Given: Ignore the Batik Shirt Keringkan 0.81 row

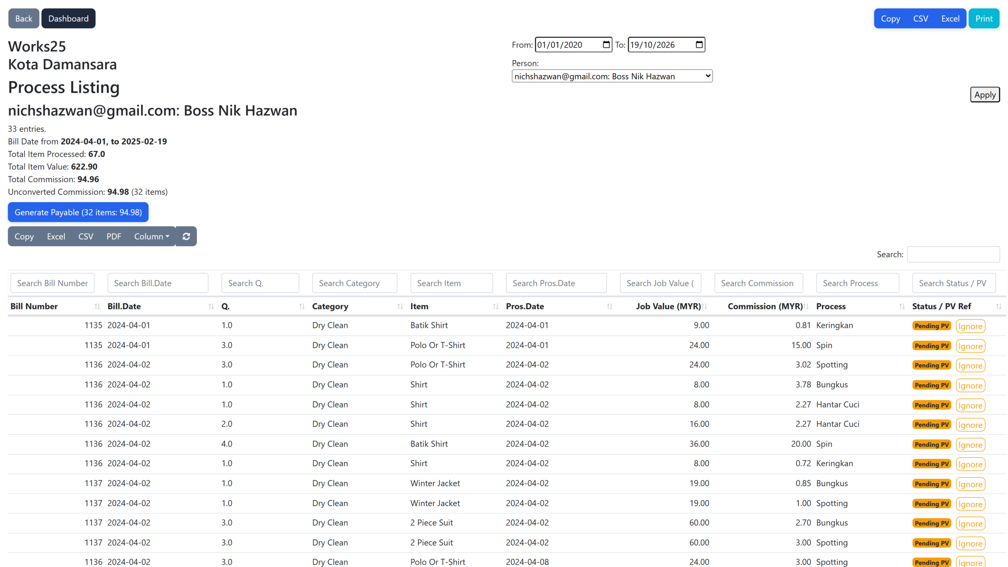Looking at the screenshot, I should [x=970, y=326].
